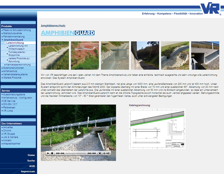
Task: Select the Leiteinrichtung submenu item
Action: [x=15, y=43]
